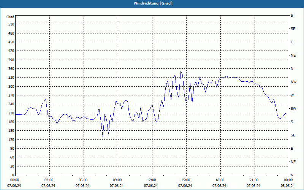304x190 pixels.
Task: Select the 07.06.24 date under 03:00
Action: pyautogui.click(x=48, y=186)
